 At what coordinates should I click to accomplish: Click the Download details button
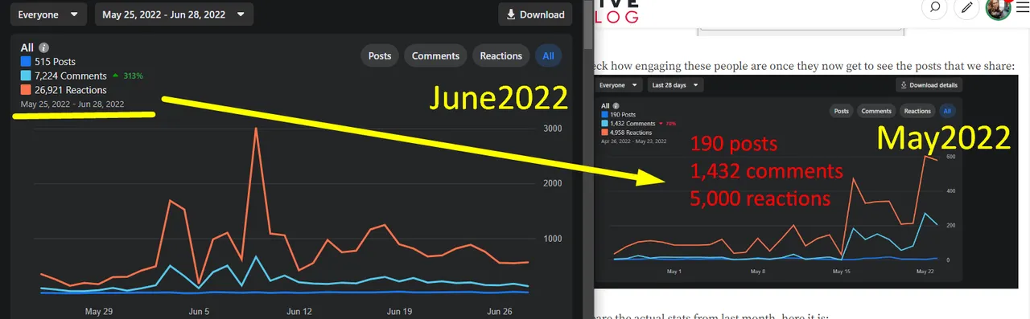click(929, 85)
